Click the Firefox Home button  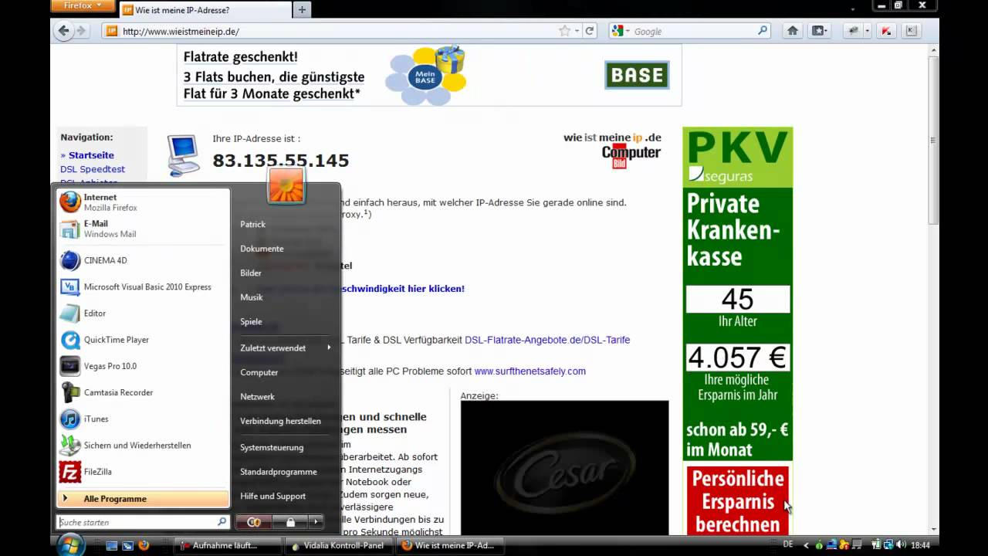coord(792,31)
